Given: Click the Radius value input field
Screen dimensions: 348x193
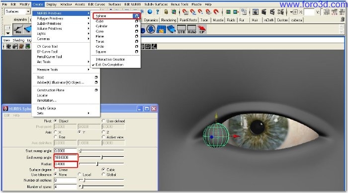Looking at the screenshot, I should tap(66, 164).
